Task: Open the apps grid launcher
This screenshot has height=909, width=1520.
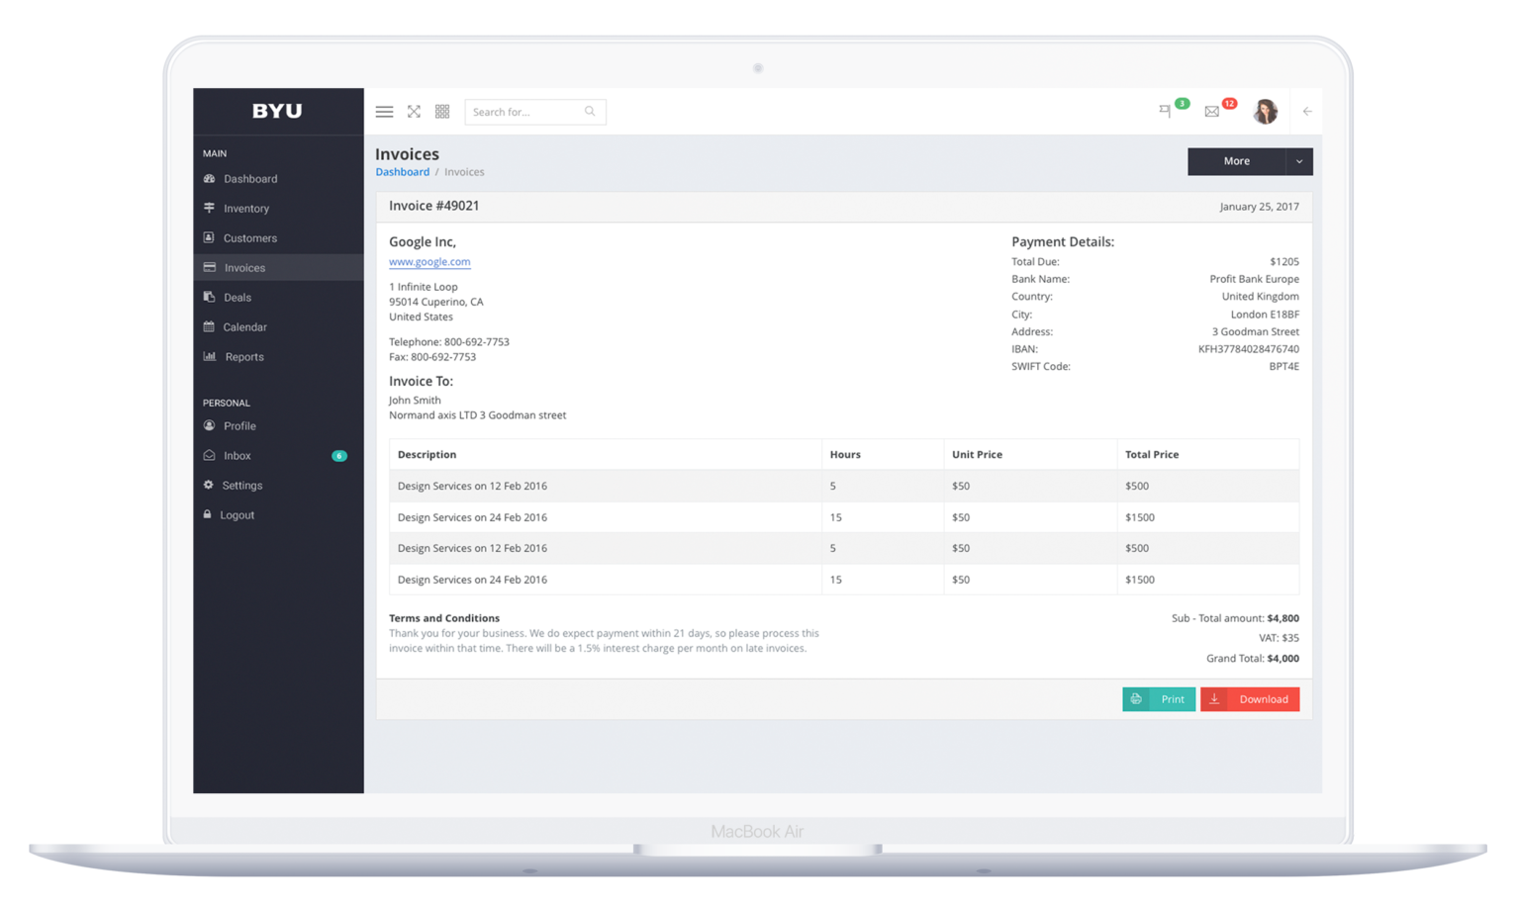Action: pos(442,111)
